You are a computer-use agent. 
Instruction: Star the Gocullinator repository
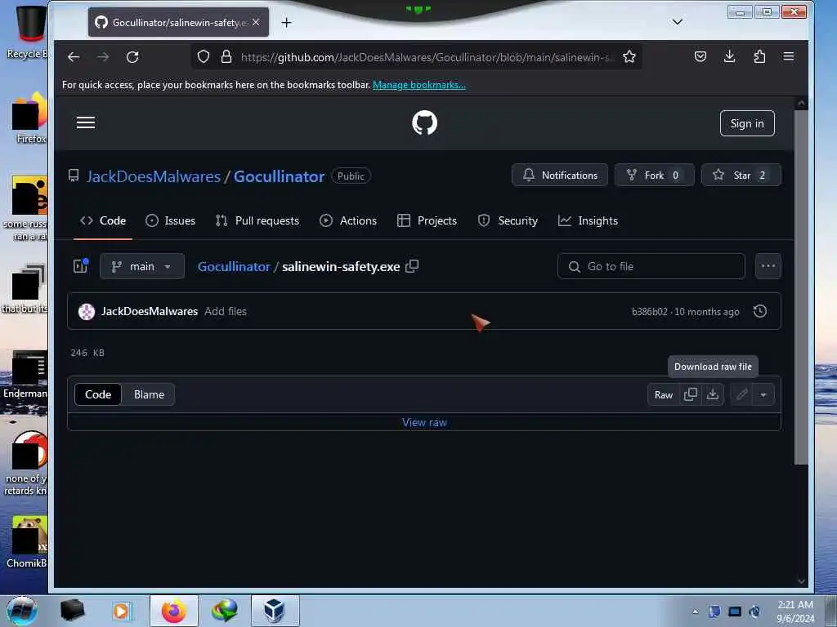[741, 175]
